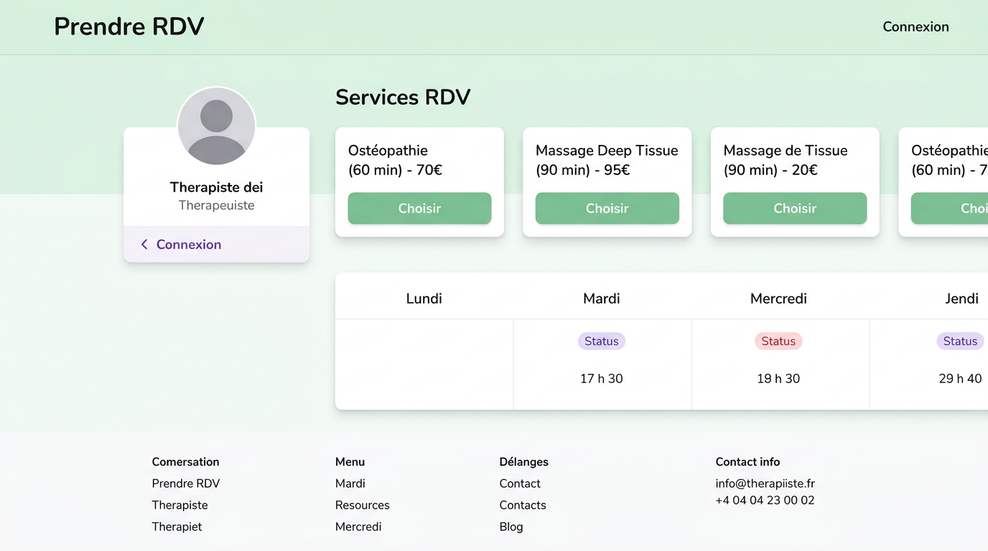Choose the Massage de Tissue 20€ service

tap(795, 208)
